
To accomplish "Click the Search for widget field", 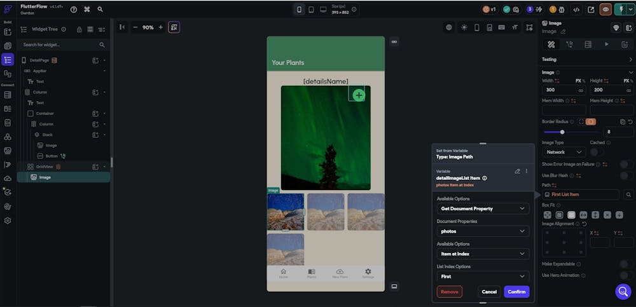I will (x=63, y=44).
